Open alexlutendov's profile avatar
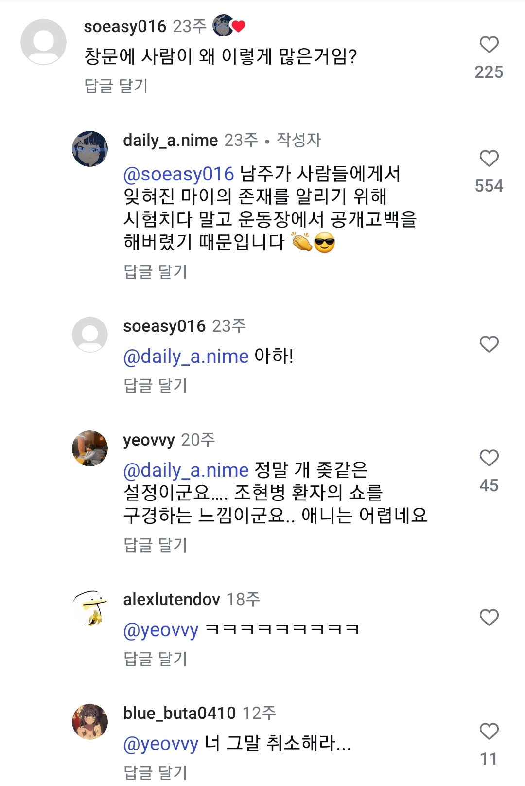525x786 pixels. click(90, 608)
